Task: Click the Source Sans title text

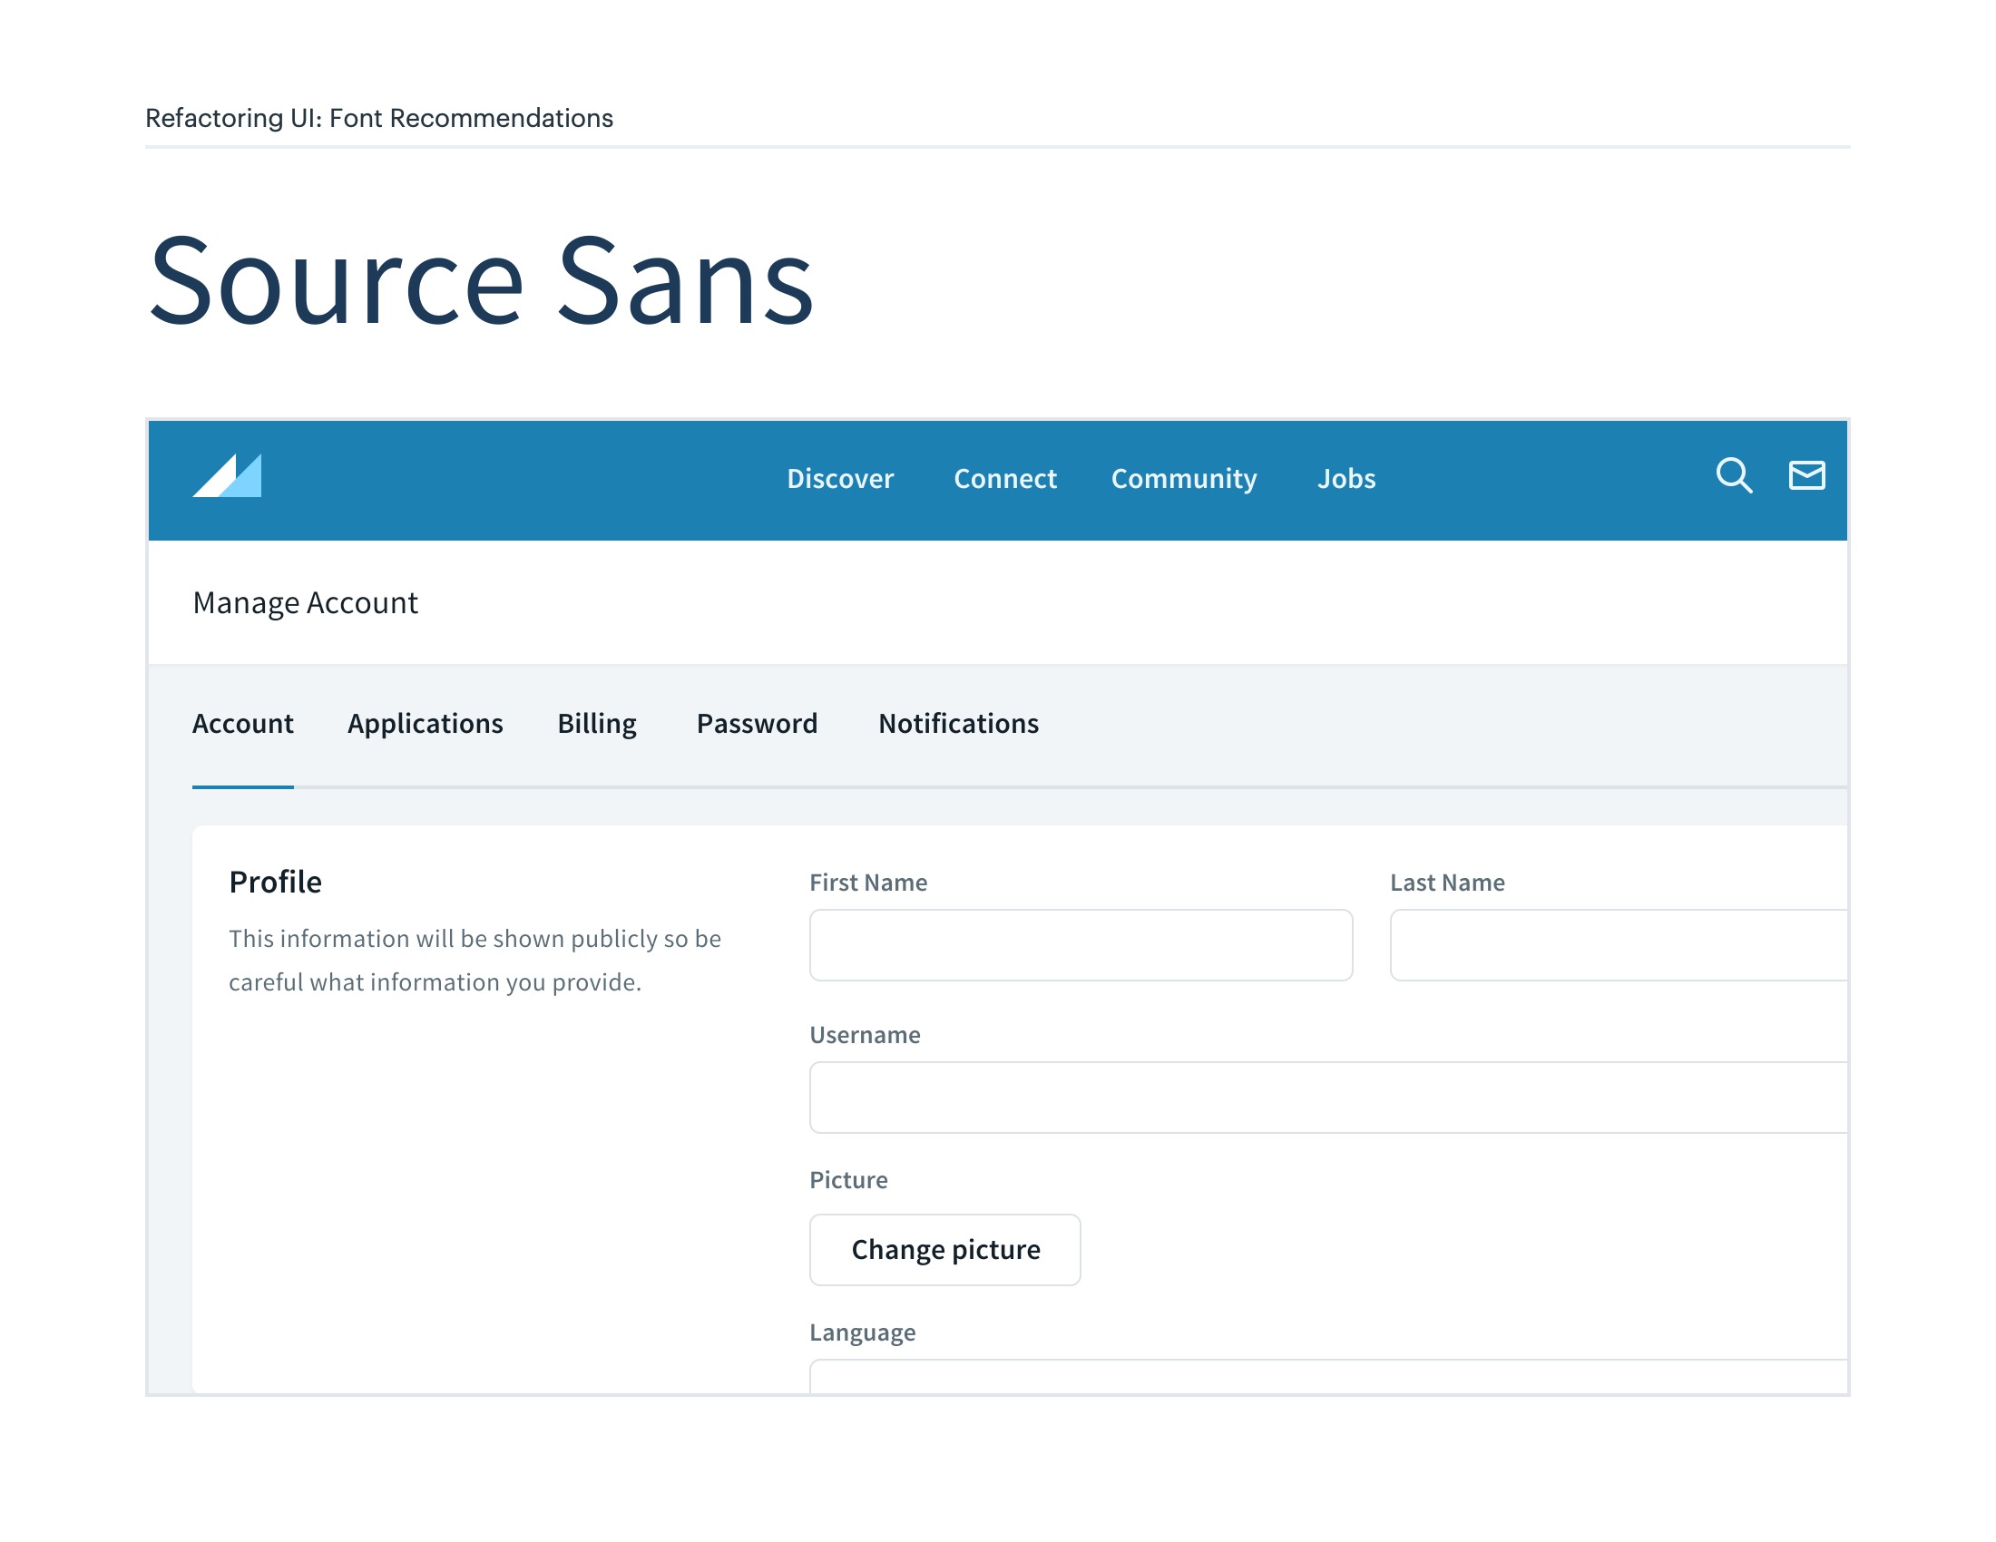Action: click(x=481, y=280)
